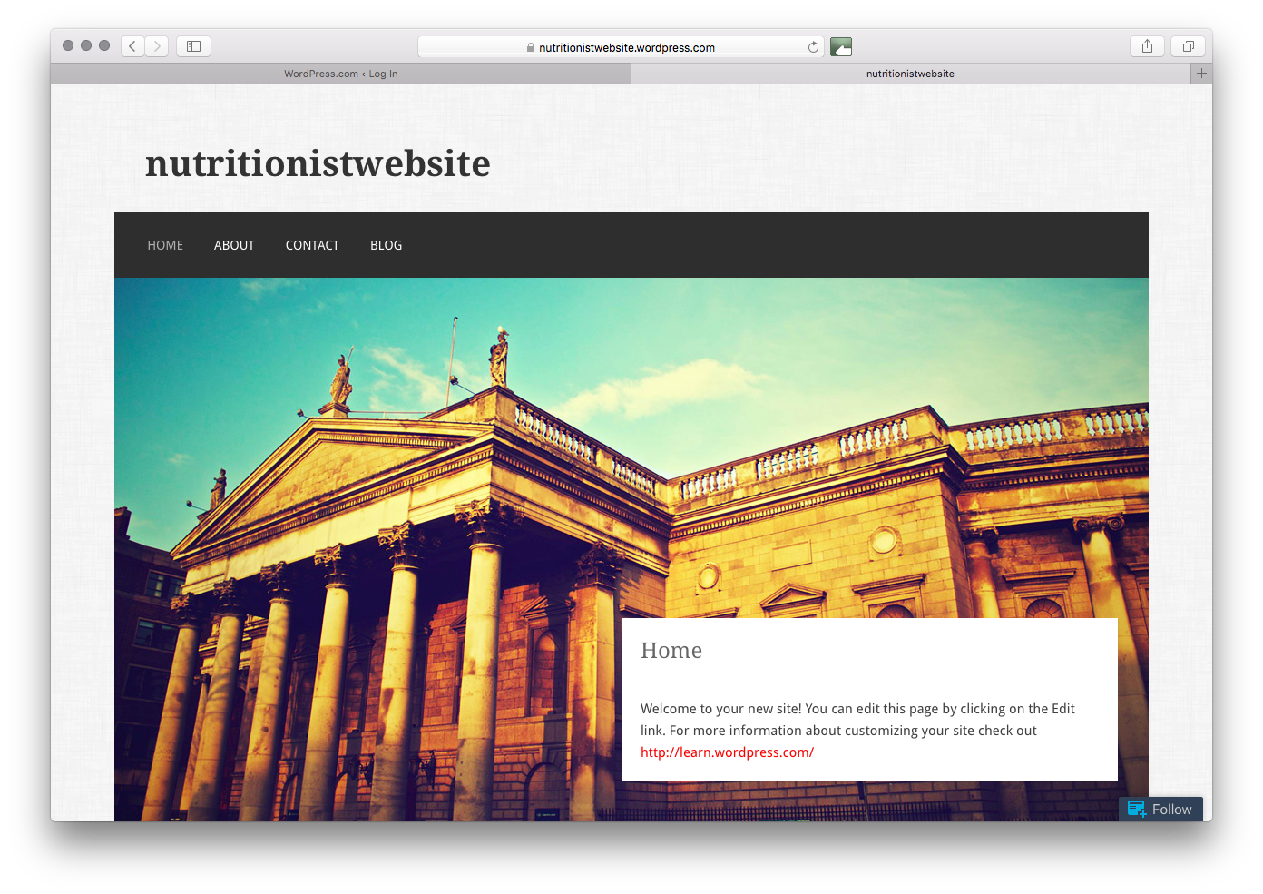Click the green extension icon beside address bar

point(841,47)
